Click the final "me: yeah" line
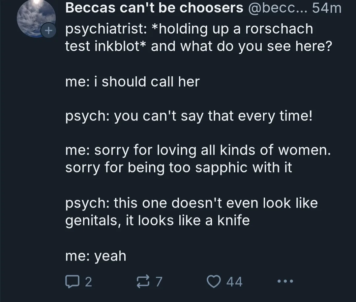 96,256
